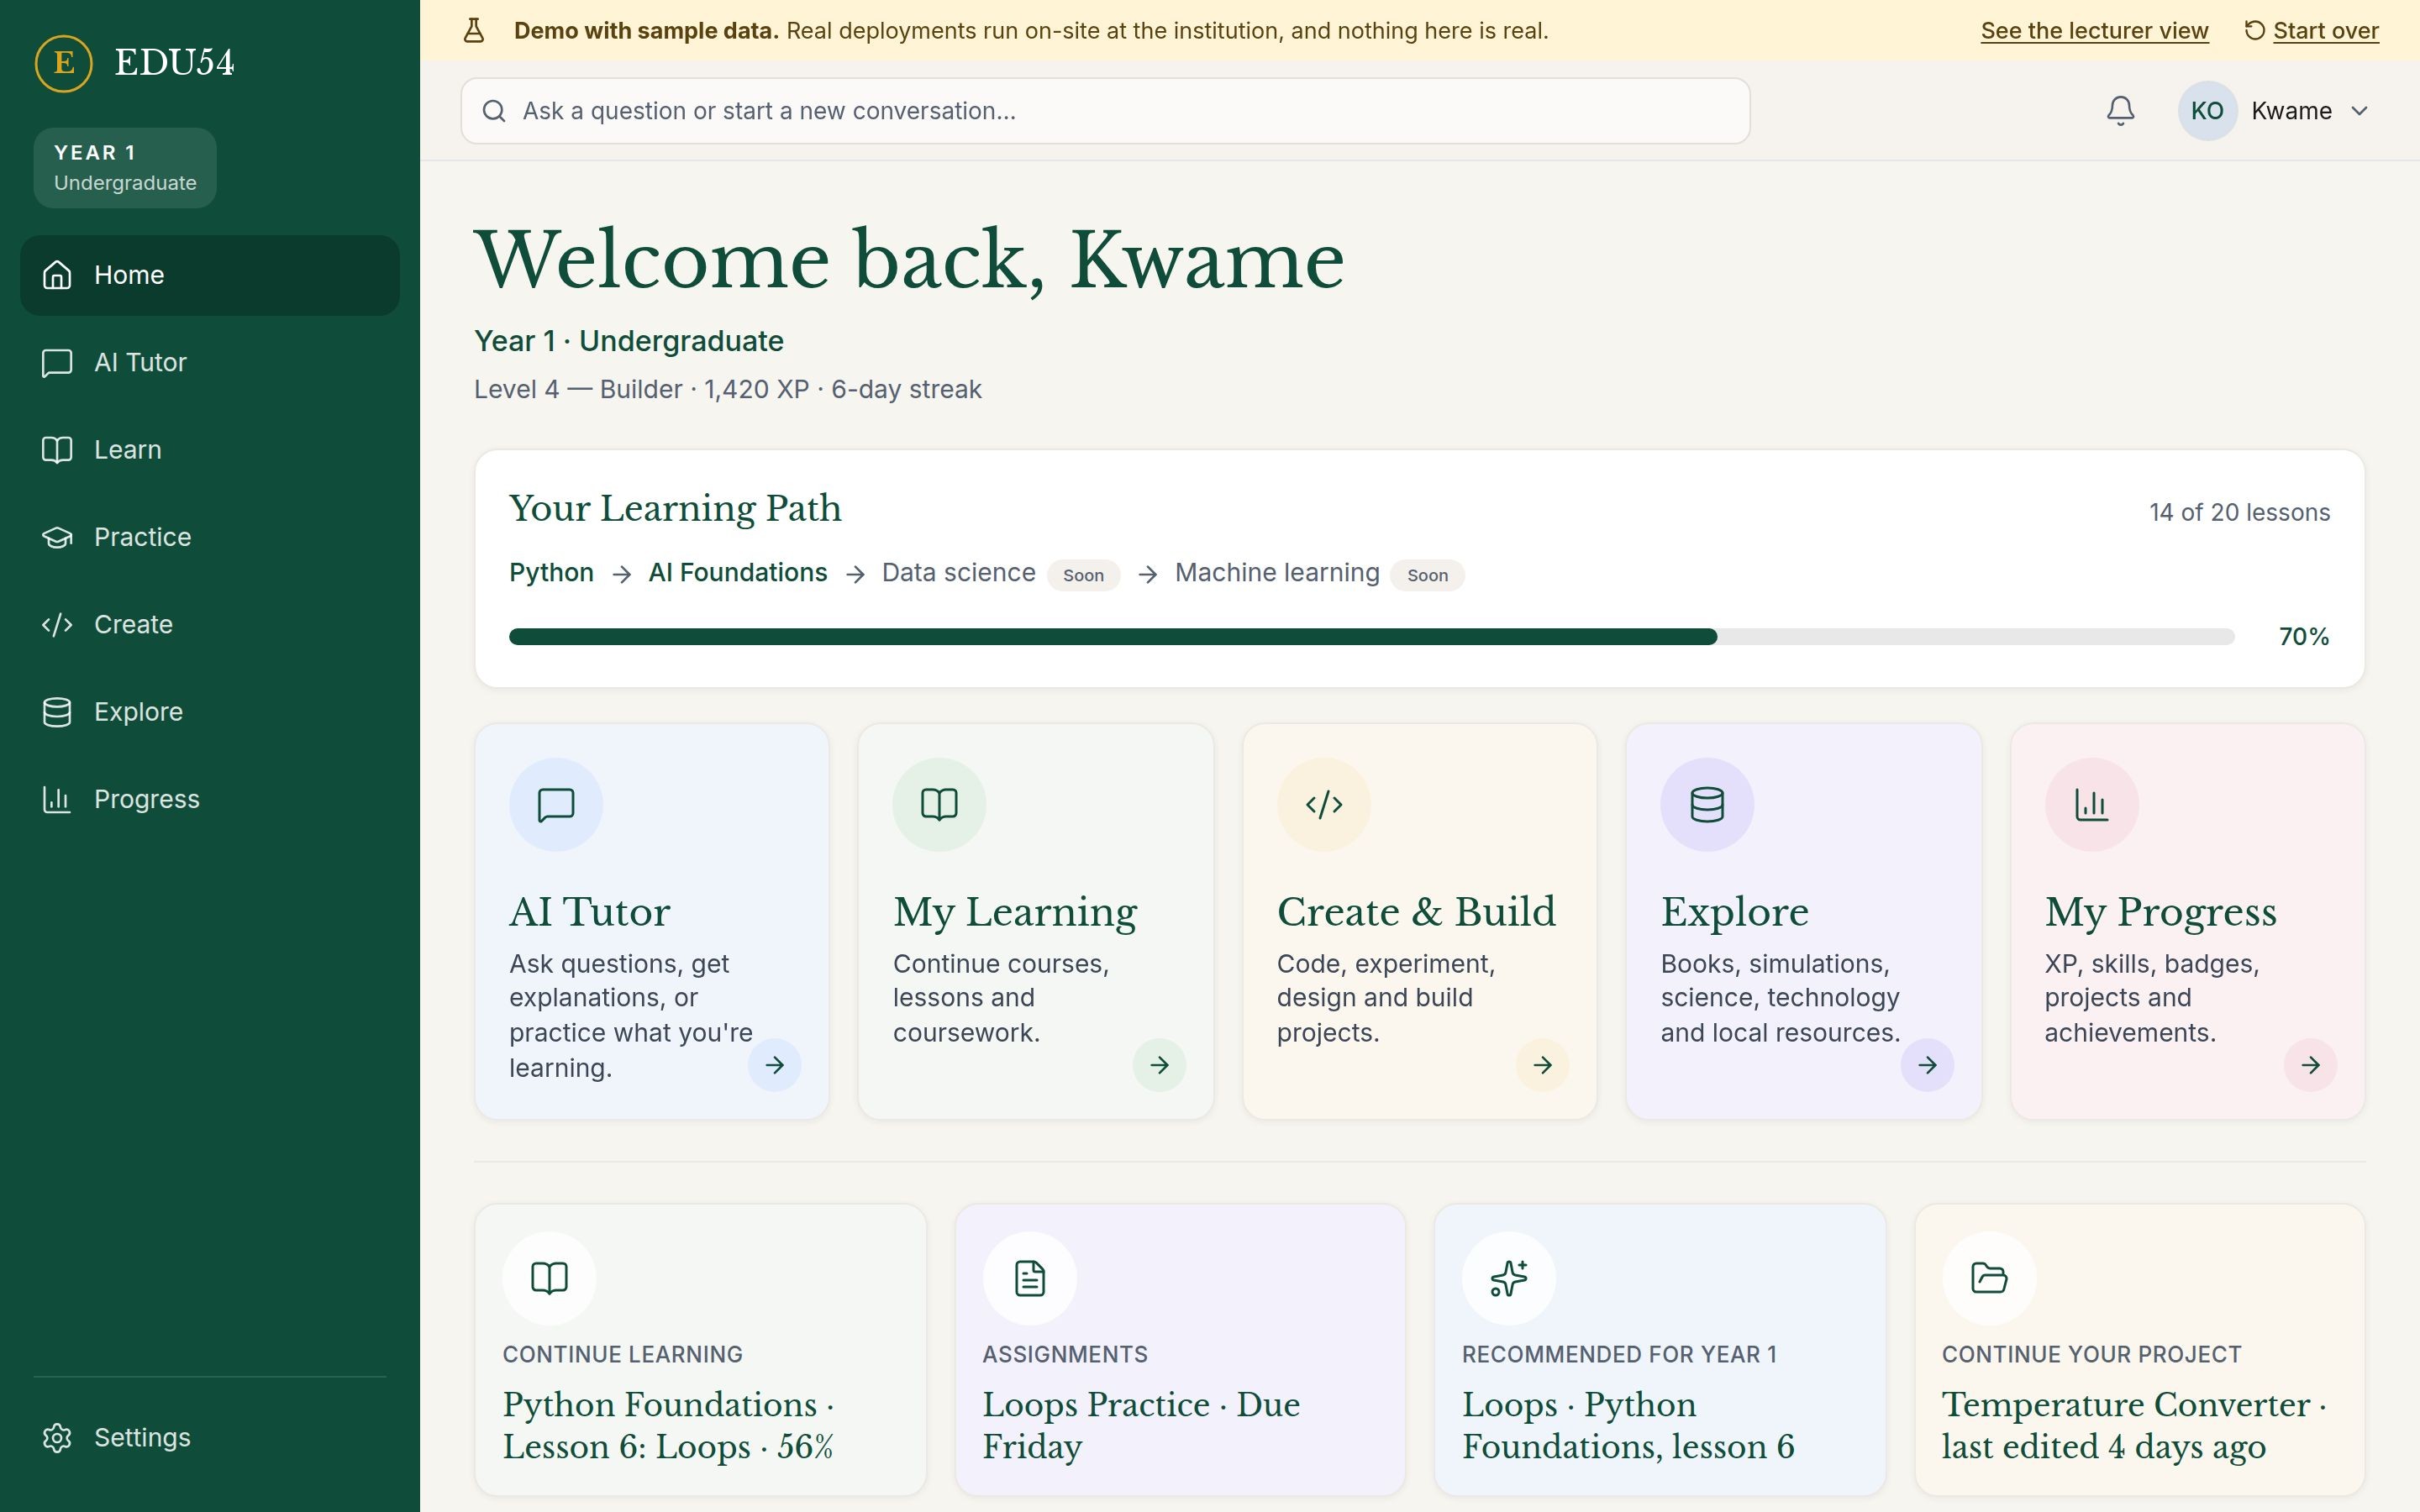Click the Soon badge beside Machine learning
The width and height of the screenshot is (2420, 1512).
point(1427,575)
